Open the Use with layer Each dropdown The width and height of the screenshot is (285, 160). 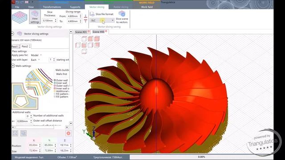tap(35, 60)
